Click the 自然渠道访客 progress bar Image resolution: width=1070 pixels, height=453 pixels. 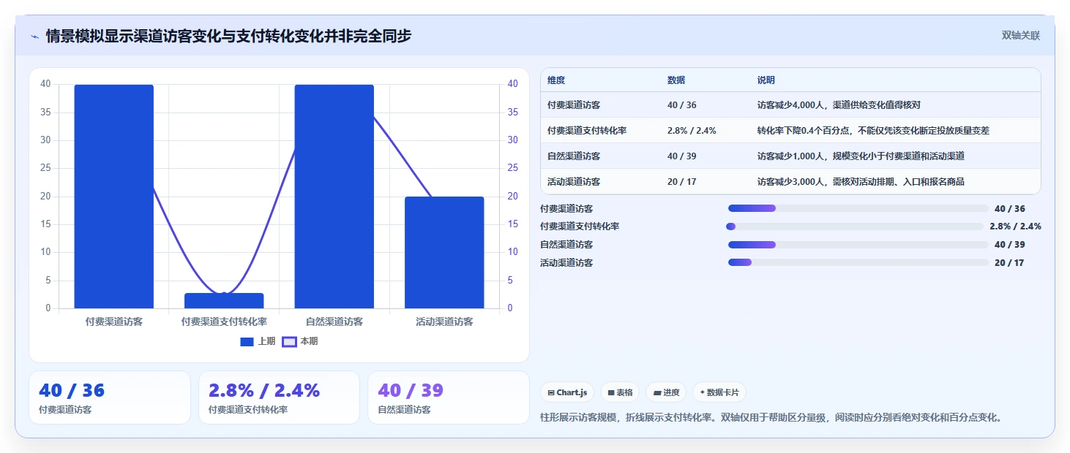pyautogui.click(x=858, y=245)
